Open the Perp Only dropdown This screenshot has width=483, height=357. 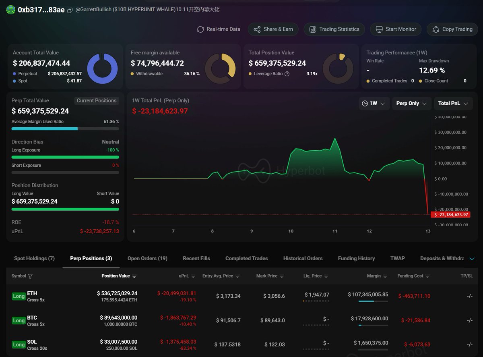tap(411, 104)
